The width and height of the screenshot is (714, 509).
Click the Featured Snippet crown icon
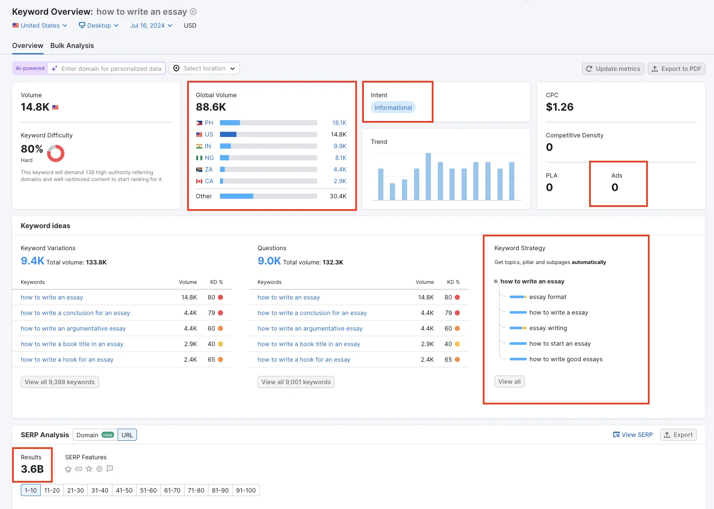click(68, 469)
